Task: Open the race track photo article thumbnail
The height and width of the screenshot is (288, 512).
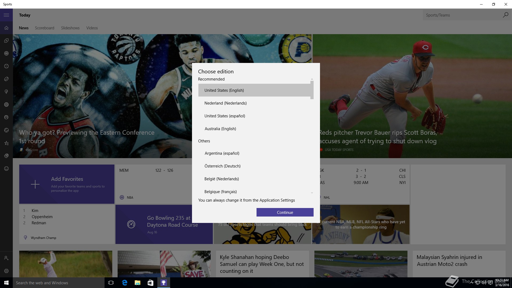Action: (361, 264)
